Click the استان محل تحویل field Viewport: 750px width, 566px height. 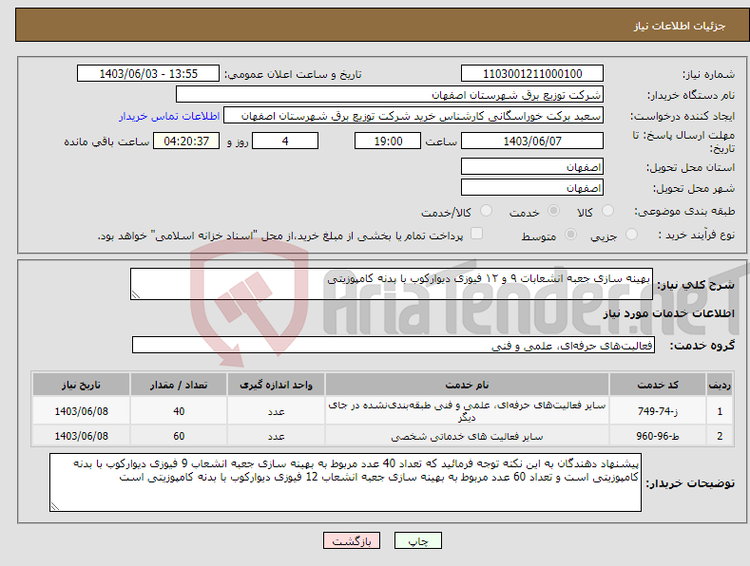(532, 166)
